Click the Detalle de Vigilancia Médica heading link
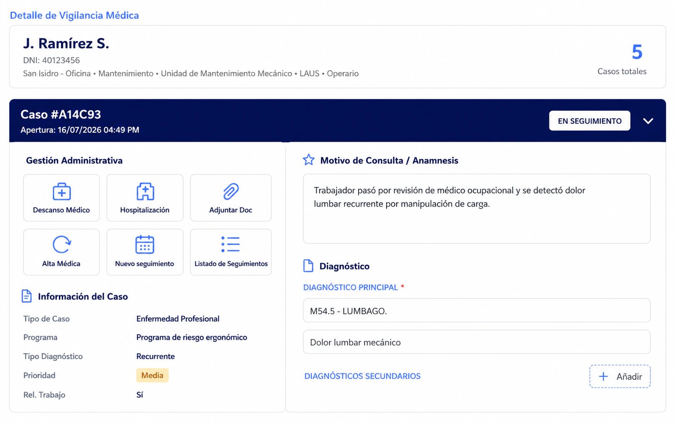The width and height of the screenshot is (676, 423). 74,15
